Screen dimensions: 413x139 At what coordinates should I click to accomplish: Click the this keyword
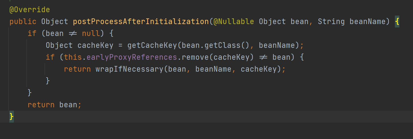[x=73, y=57]
